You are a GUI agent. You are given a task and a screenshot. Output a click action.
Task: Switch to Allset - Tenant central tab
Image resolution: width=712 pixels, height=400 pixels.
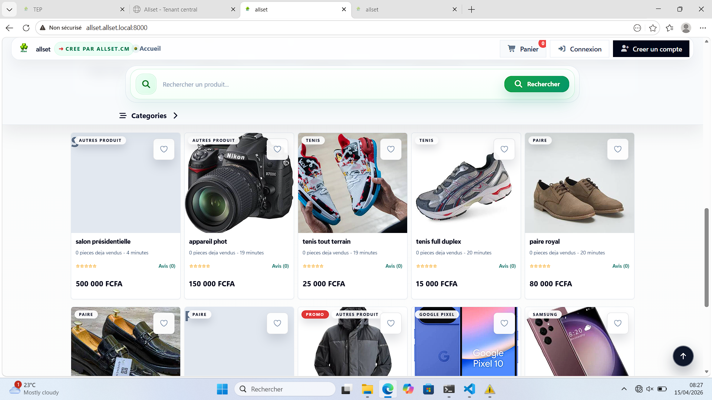pos(184,10)
